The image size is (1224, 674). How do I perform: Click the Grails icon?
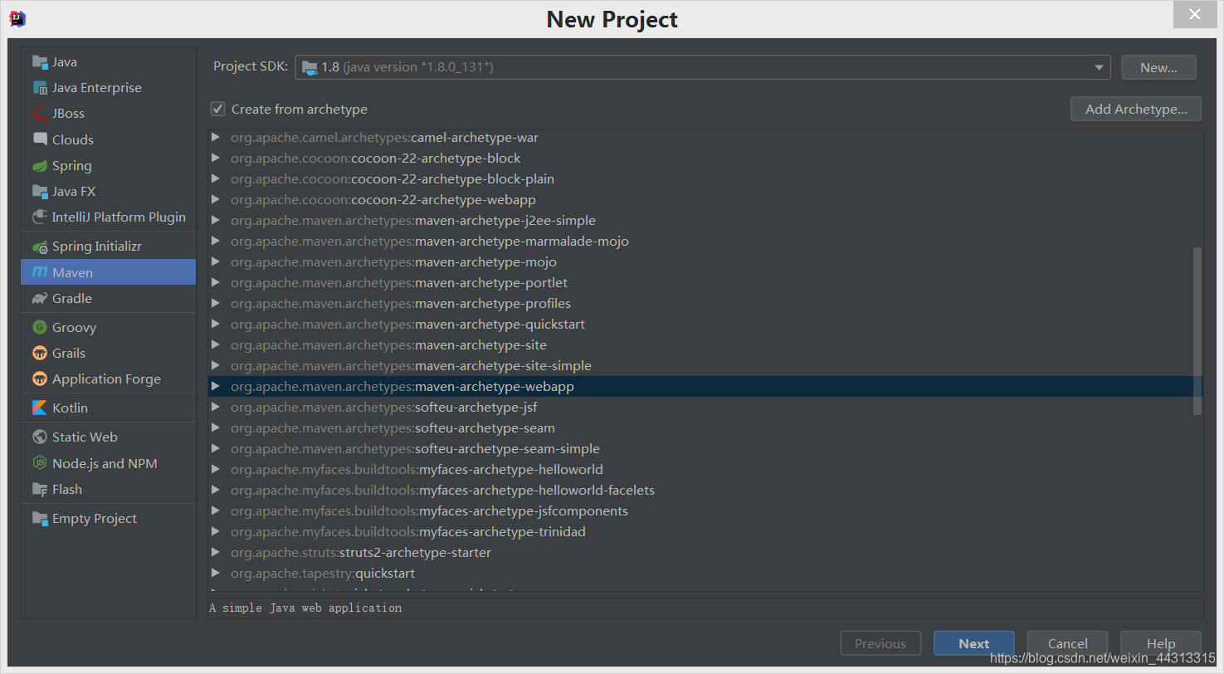[x=40, y=353]
